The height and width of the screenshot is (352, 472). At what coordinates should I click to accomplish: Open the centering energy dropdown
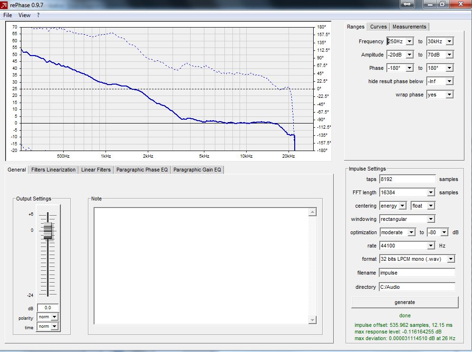pos(403,206)
